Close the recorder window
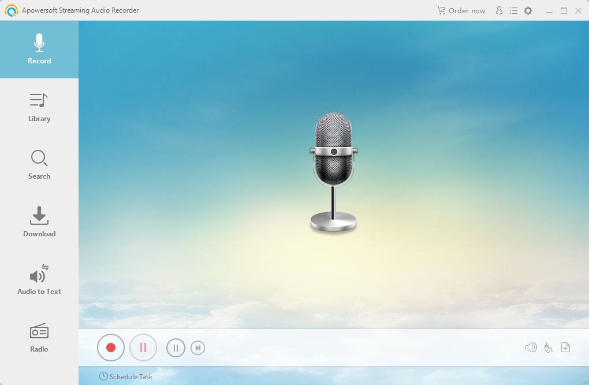Screen dimensions: 589x385 pos(578,11)
